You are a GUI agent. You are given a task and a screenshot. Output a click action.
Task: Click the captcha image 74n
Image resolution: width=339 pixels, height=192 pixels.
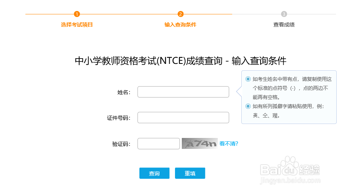click(200, 144)
